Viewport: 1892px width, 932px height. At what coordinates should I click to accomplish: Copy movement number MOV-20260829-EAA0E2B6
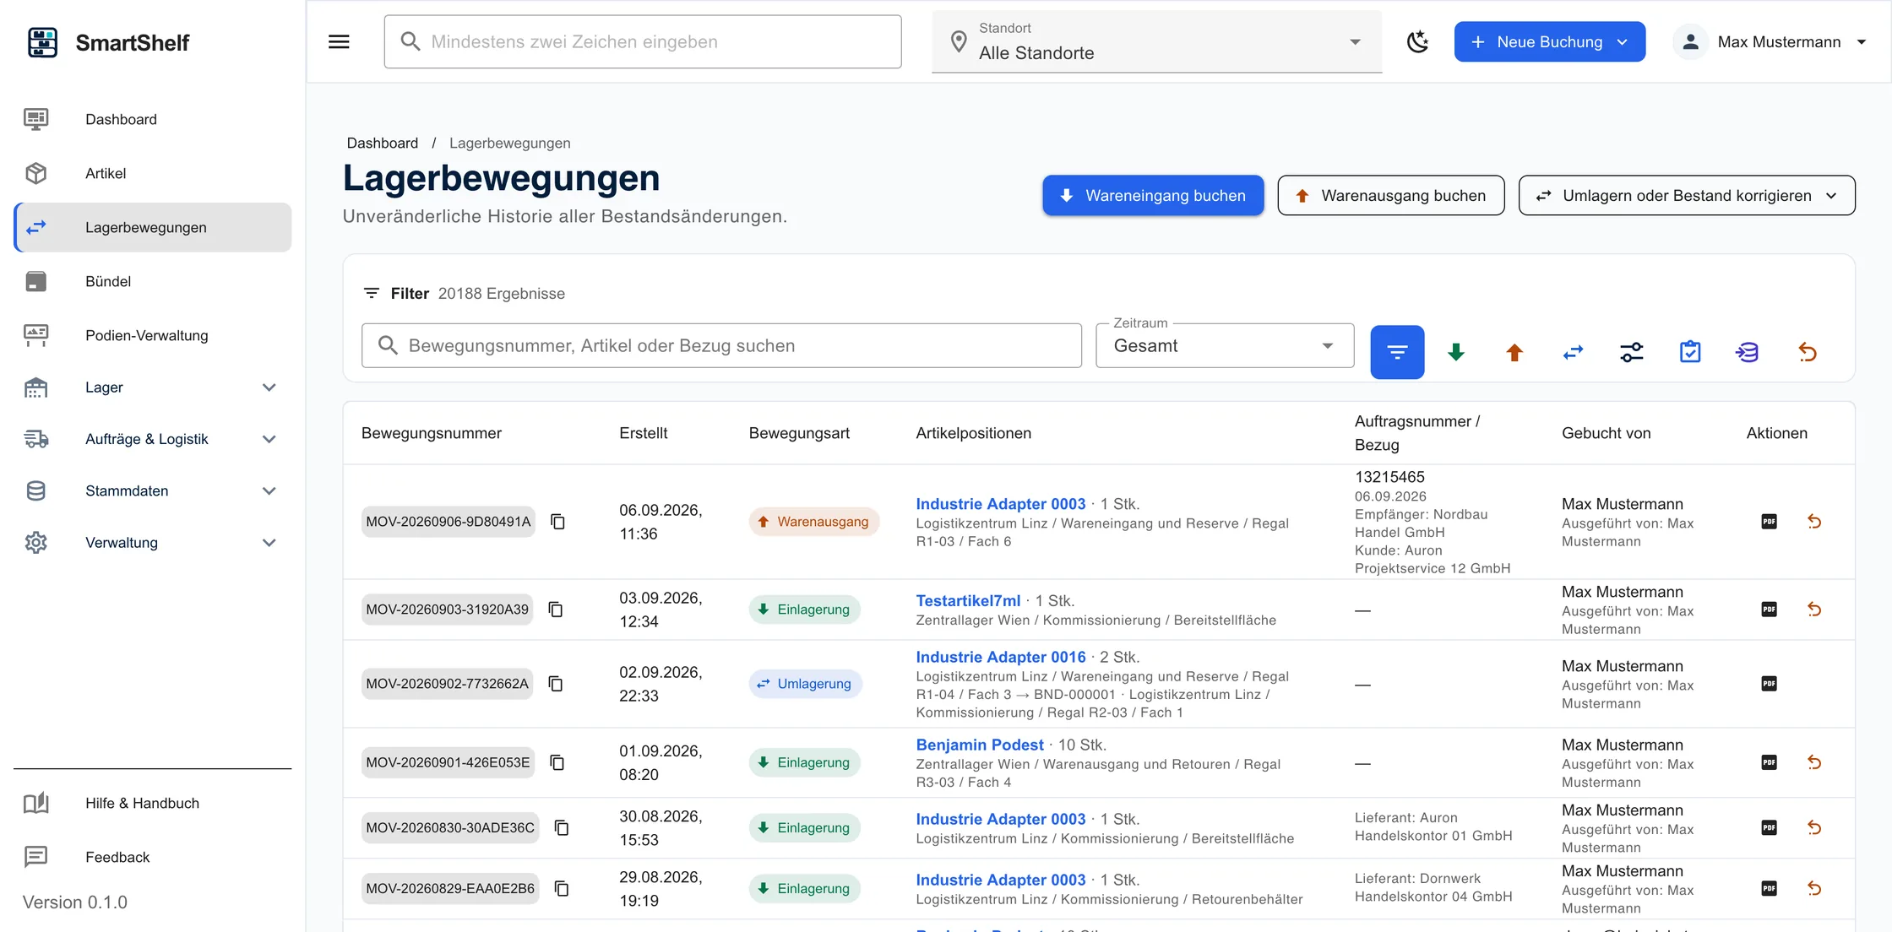coord(562,889)
